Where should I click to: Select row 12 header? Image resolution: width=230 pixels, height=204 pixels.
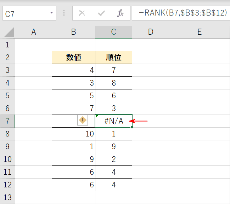[x=7, y=185]
